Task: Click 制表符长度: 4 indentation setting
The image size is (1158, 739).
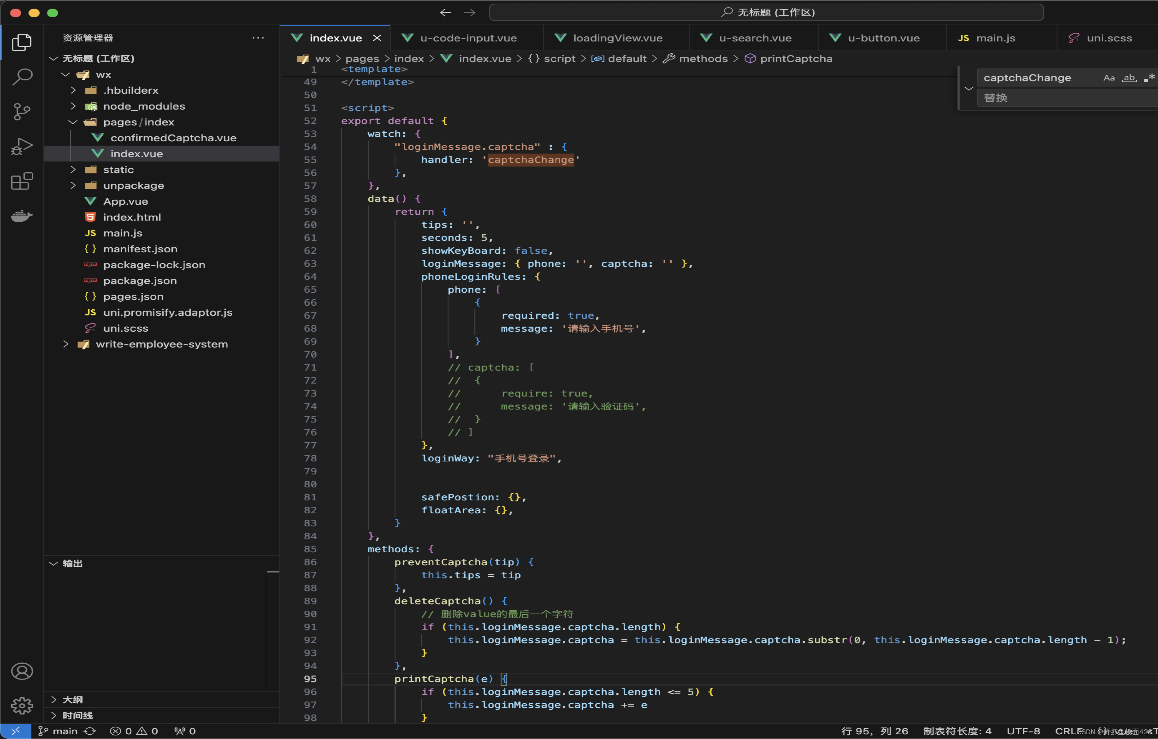Action: [x=957, y=731]
